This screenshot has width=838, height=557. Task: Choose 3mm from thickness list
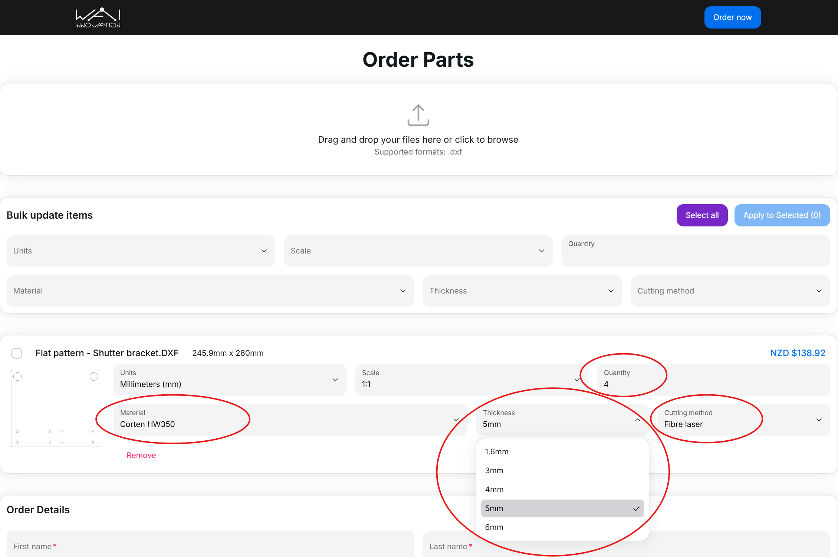point(494,471)
